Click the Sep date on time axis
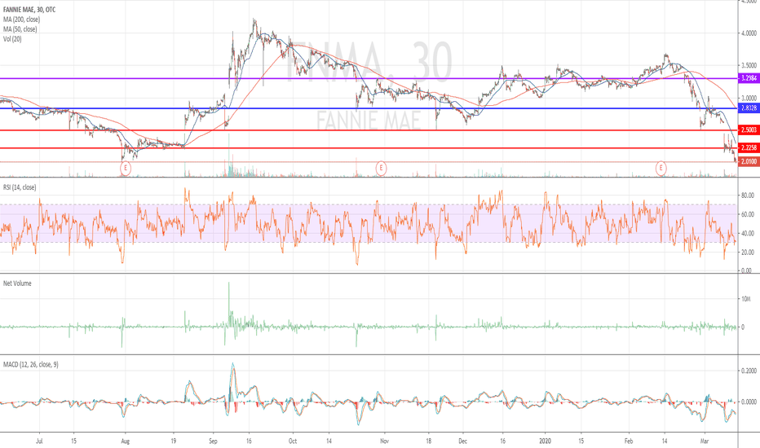 coord(214,441)
